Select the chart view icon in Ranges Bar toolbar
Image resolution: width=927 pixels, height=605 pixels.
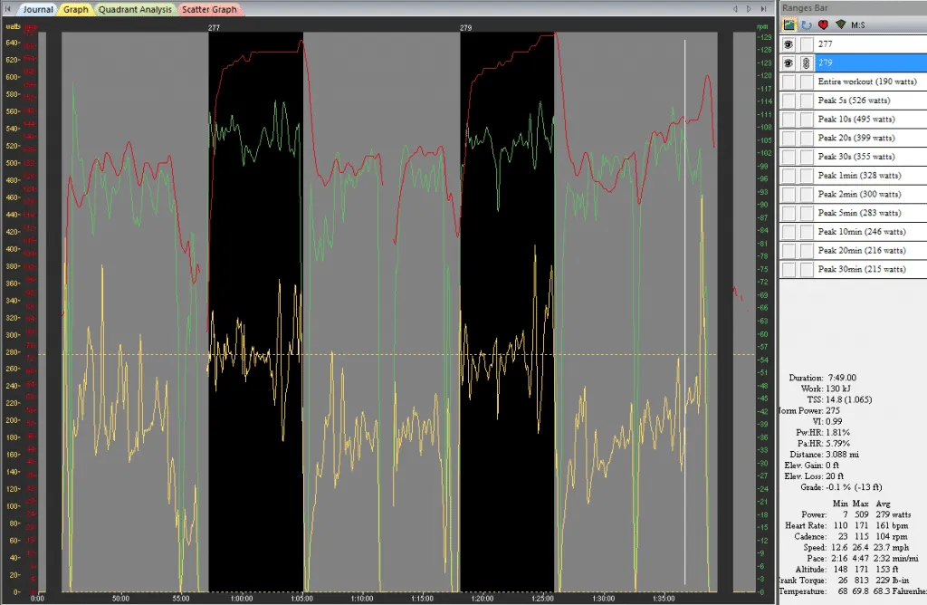(x=788, y=24)
